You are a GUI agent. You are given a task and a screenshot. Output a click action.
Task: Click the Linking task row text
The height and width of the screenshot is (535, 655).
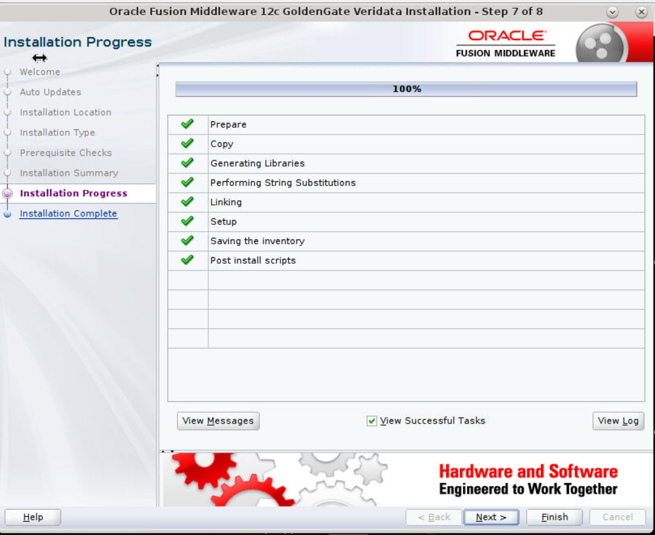226,202
